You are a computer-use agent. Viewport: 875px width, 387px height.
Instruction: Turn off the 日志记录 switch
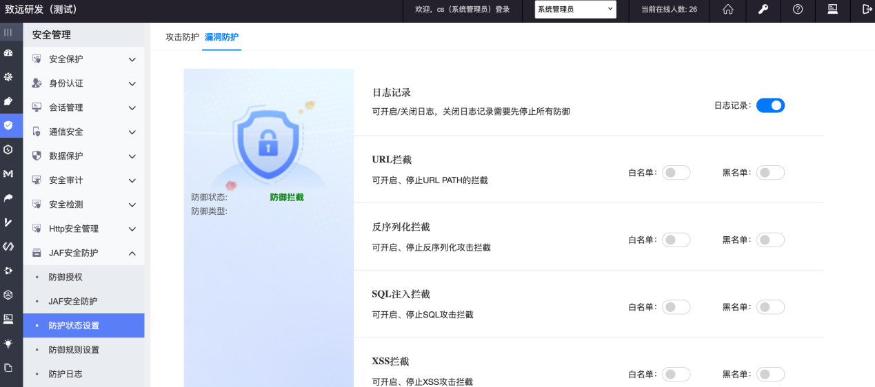pos(770,105)
